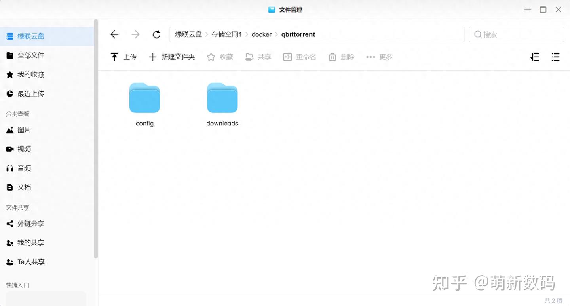Viewport: 570px width, 306px height.
Task: Navigate to docker in the breadcrumb
Action: pos(261,34)
